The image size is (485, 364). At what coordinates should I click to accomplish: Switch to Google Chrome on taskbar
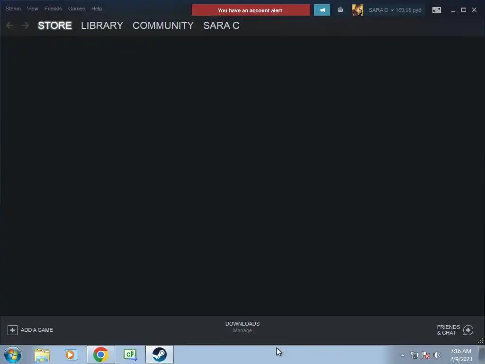[x=100, y=355]
